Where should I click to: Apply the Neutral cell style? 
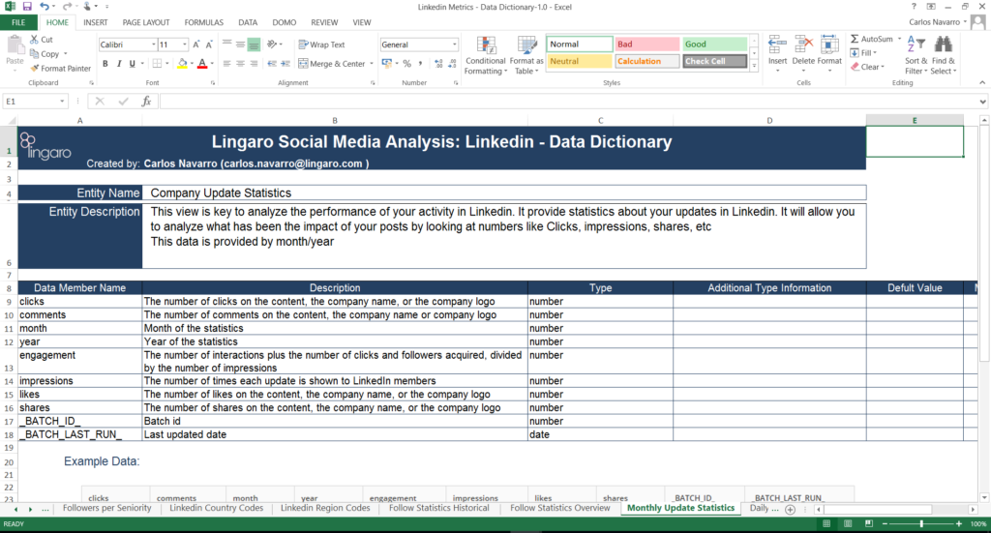pyautogui.click(x=579, y=61)
